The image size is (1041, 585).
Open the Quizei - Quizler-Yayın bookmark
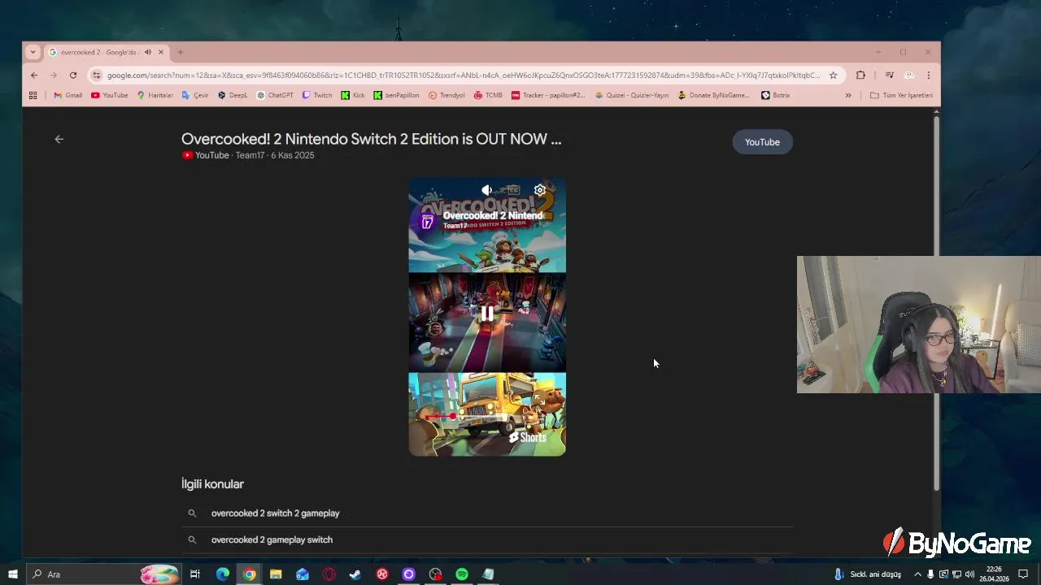click(632, 95)
